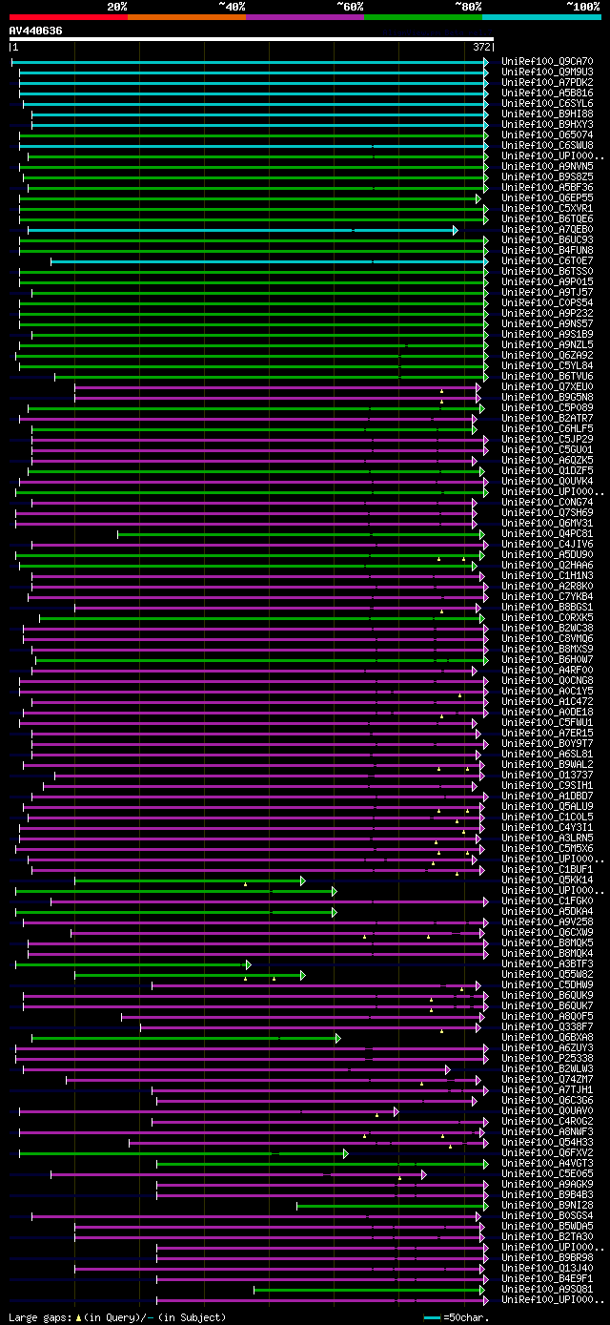
Task: Select hit label UniRef100_B9S8Z5
Action: 547,177
